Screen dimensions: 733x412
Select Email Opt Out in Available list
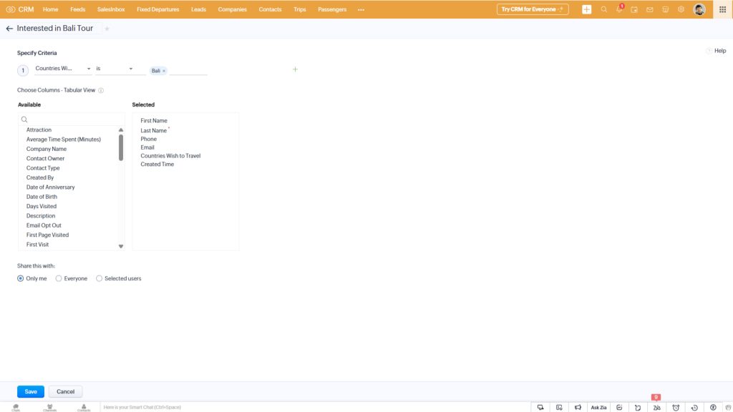click(44, 225)
